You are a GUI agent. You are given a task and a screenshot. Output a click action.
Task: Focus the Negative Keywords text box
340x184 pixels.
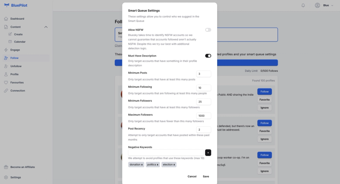click(x=166, y=153)
